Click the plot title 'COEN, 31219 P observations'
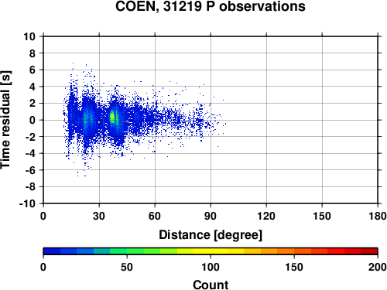This screenshot has height=290, width=387. [x=211, y=6]
